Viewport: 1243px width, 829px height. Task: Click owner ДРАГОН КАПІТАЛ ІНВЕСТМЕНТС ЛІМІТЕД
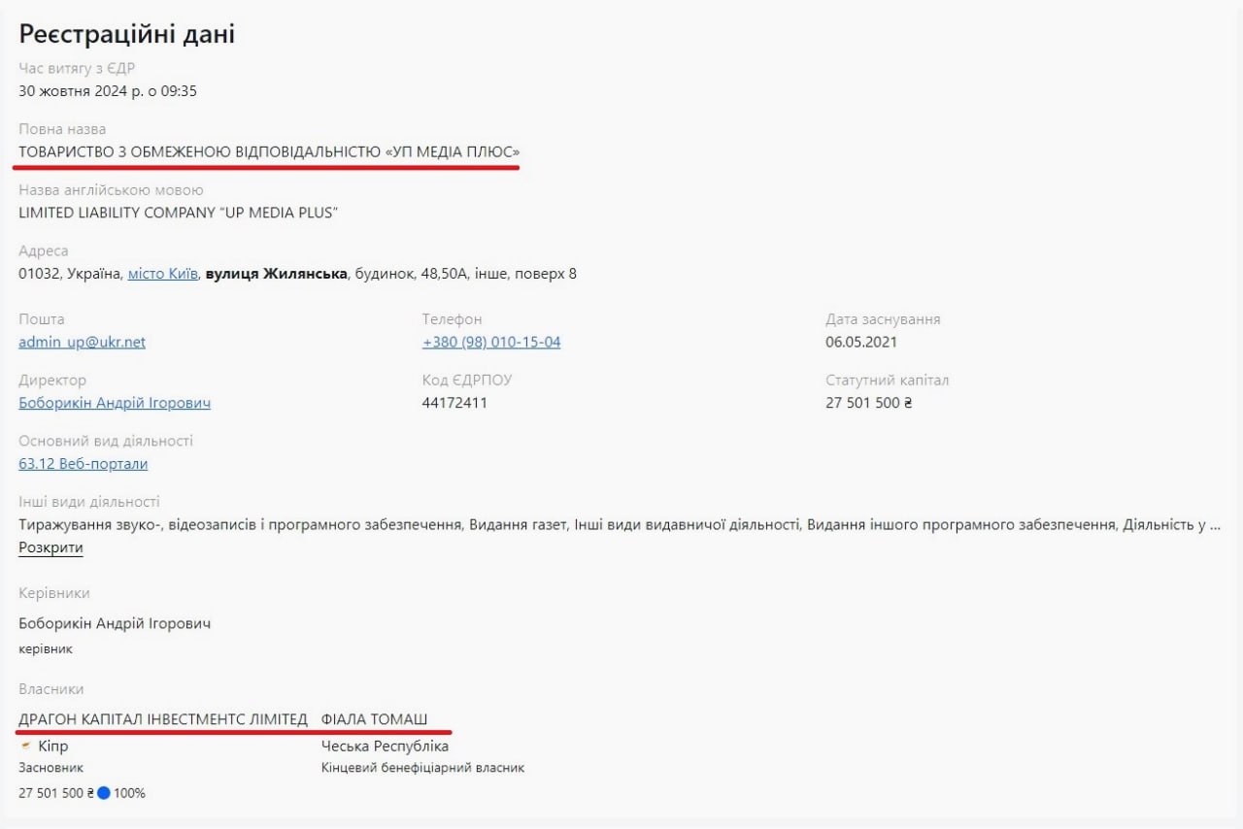pos(163,719)
